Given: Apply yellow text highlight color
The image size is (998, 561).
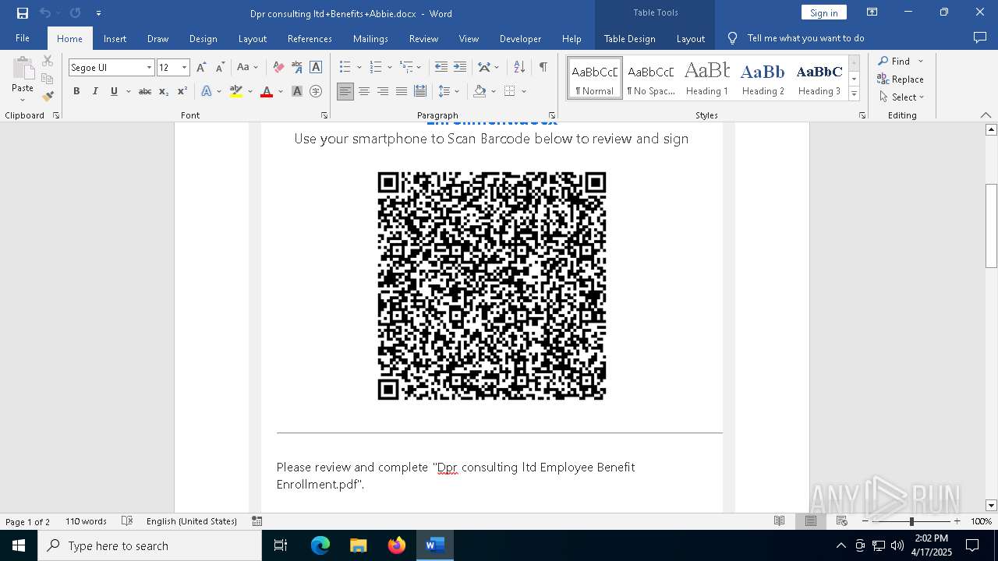Looking at the screenshot, I should click(x=236, y=91).
